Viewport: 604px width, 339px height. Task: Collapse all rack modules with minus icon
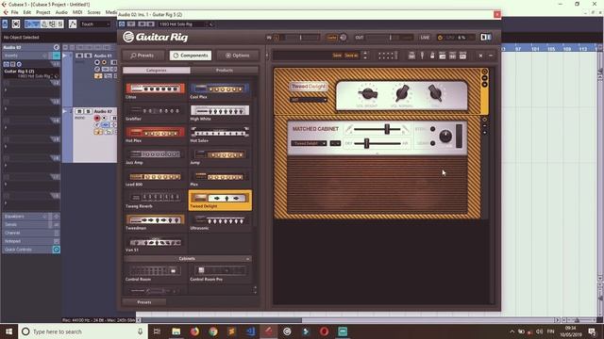pos(491,56)
